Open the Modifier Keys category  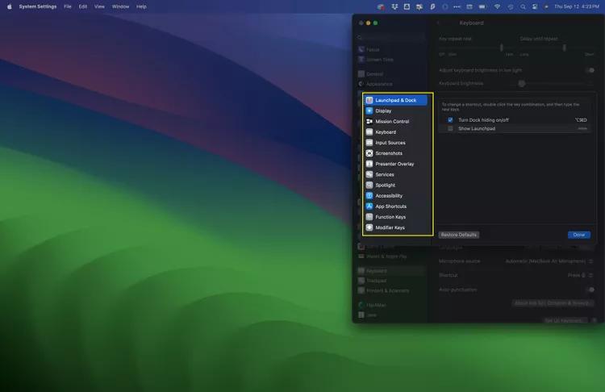[395, 227]
